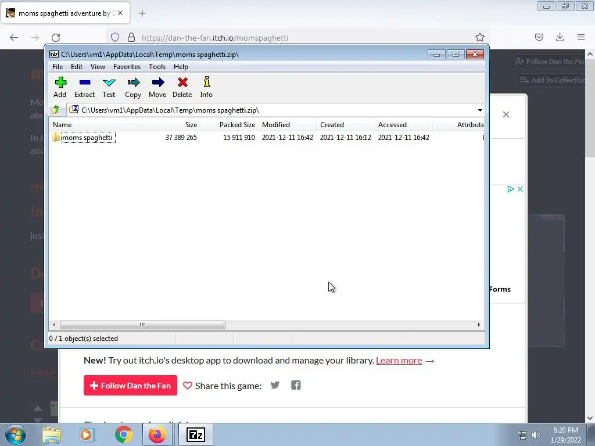
Task: Click the Follow Dan the Fan button
Action: pos(130,386)
